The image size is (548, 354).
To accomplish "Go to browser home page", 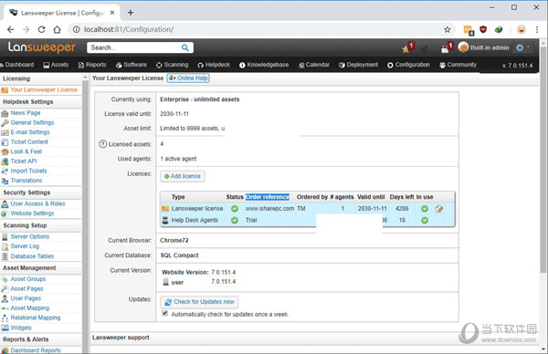I will [57, 30].
